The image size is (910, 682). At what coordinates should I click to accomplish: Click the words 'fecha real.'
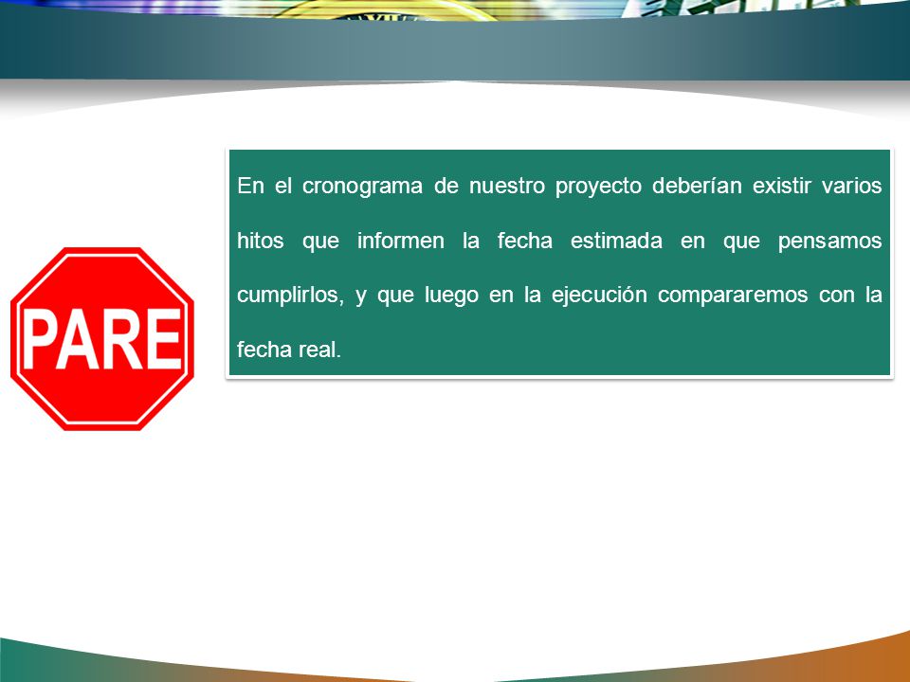point(289,350)
